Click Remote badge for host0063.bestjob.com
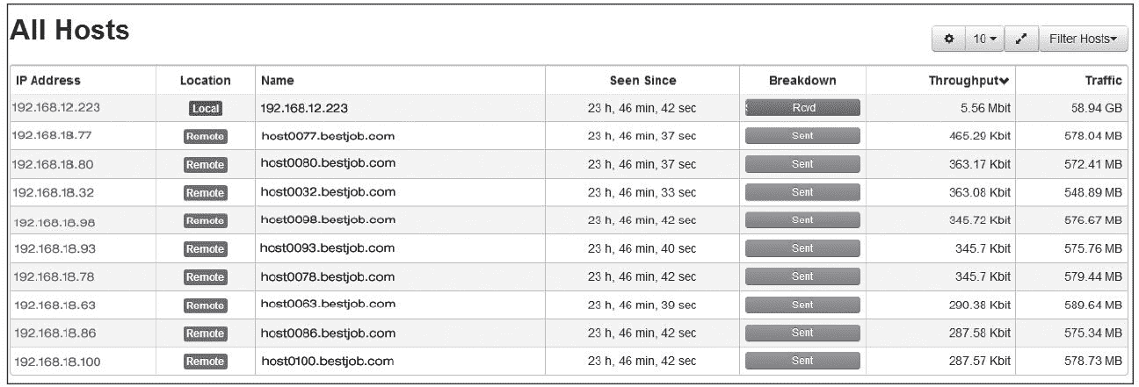The image size is (1139, 387). point(205,305)
